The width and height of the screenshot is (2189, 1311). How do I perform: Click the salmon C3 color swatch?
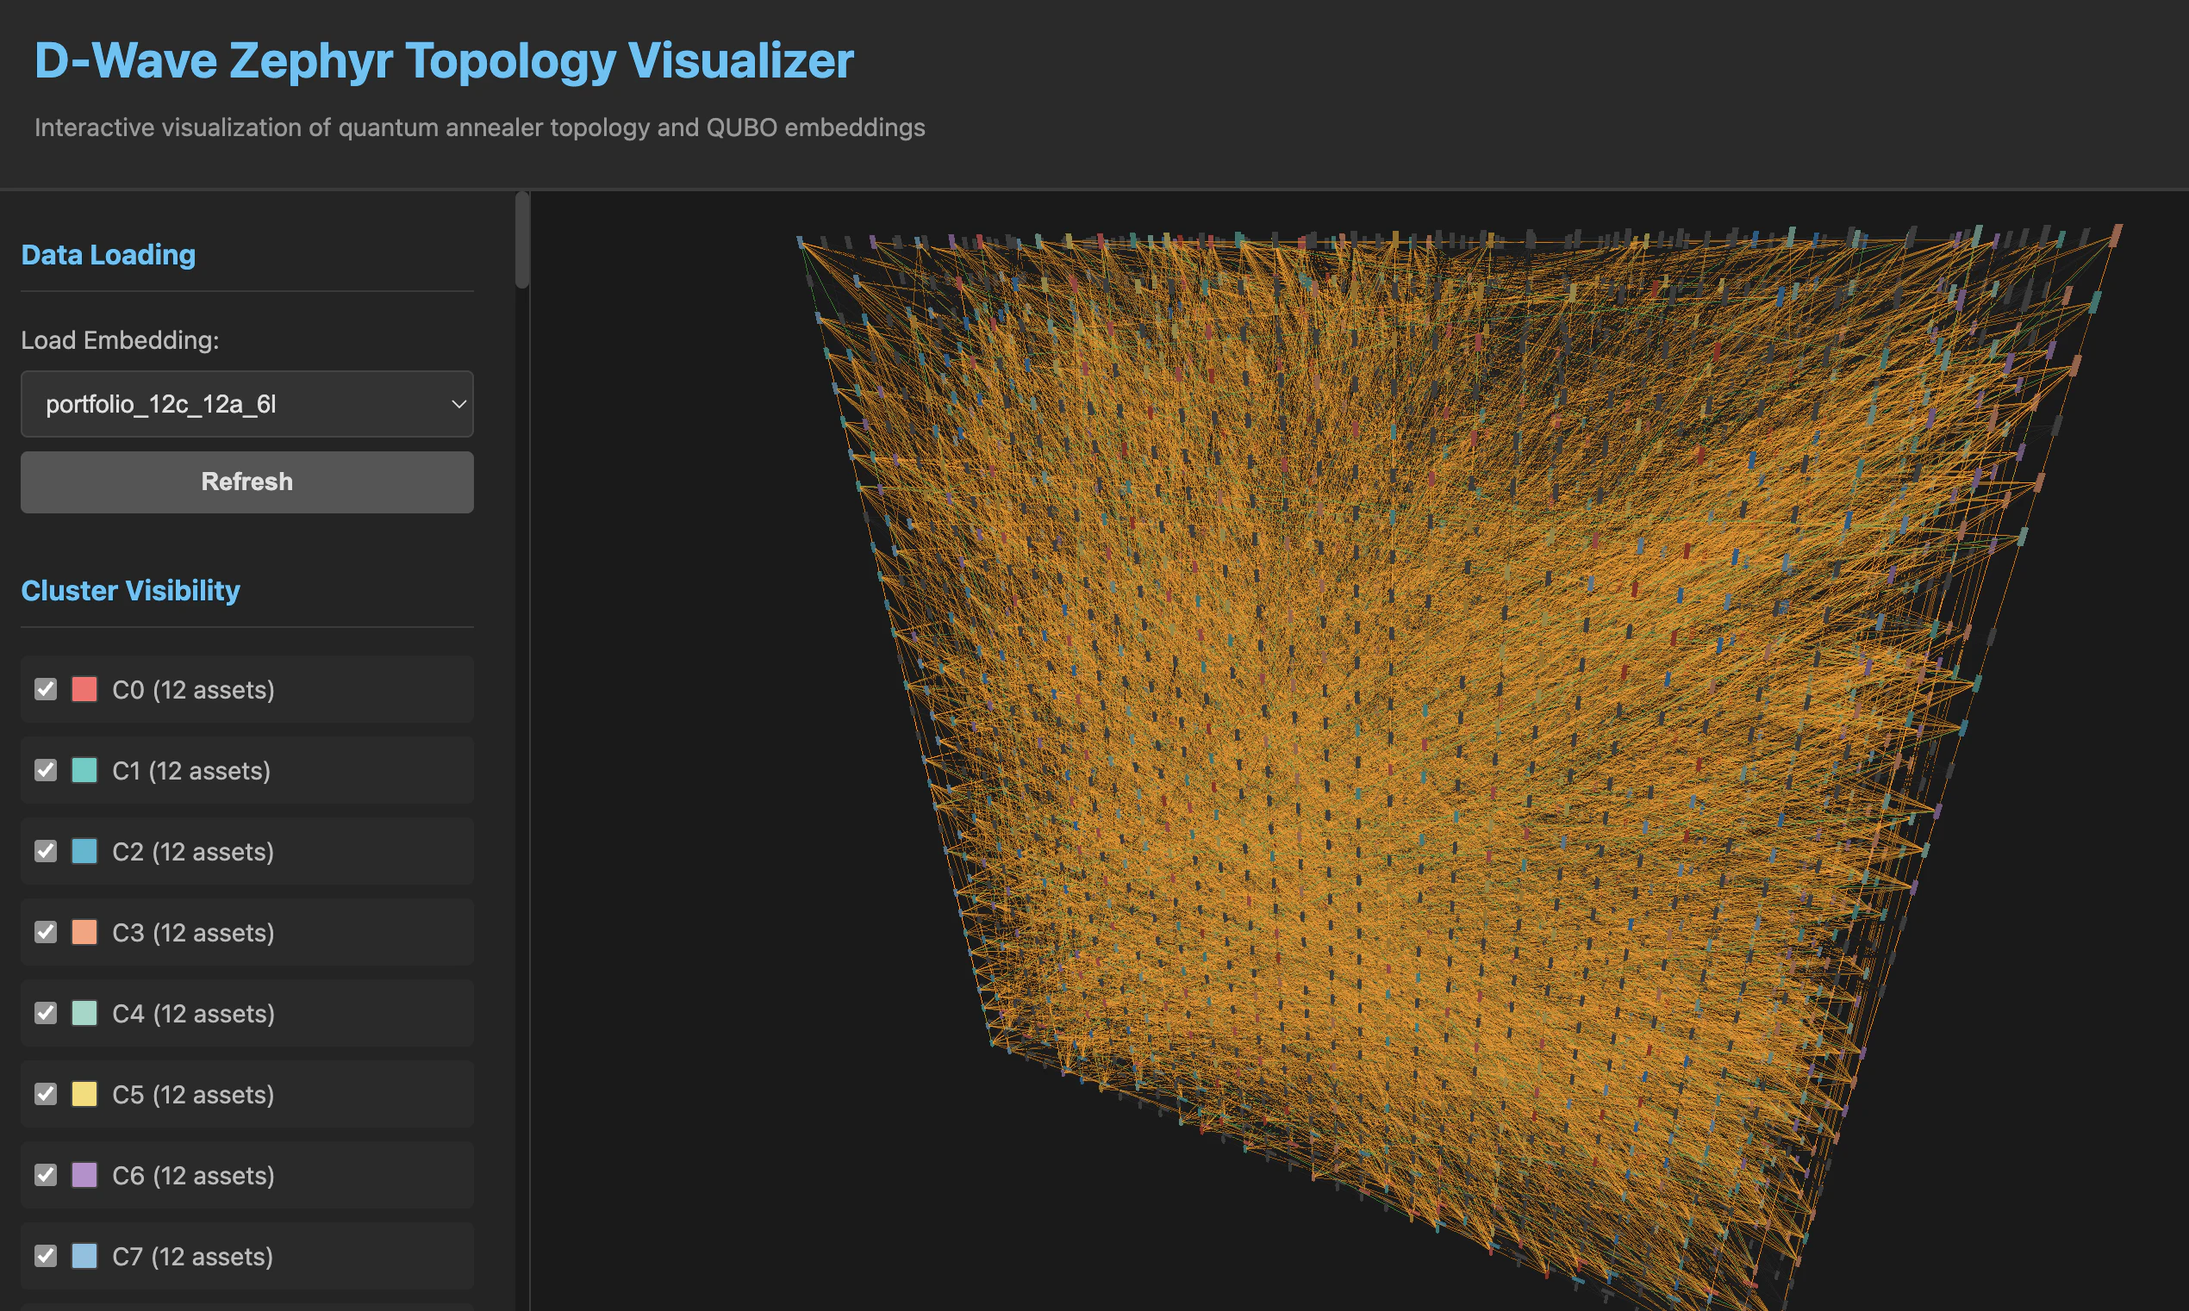[x=84, y=932]
